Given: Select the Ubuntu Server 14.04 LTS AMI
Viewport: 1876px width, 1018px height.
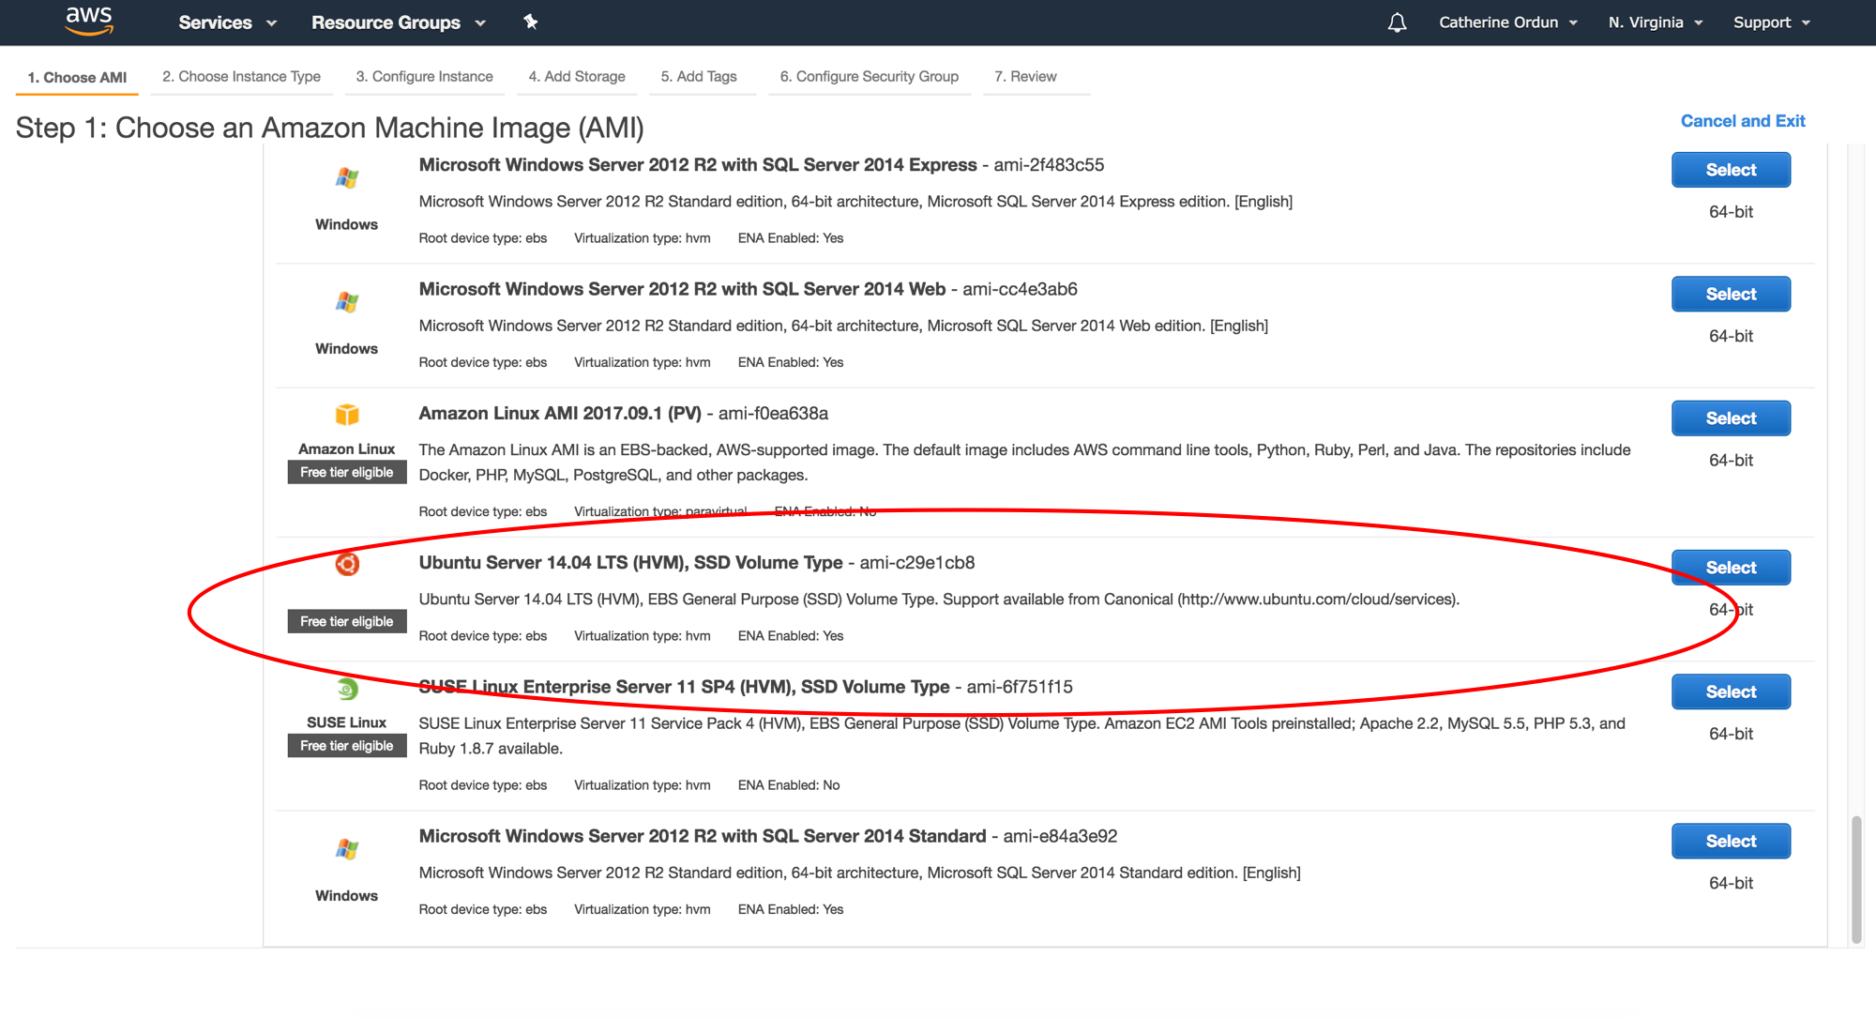Looking at the screenshot, I should 1730,568.
